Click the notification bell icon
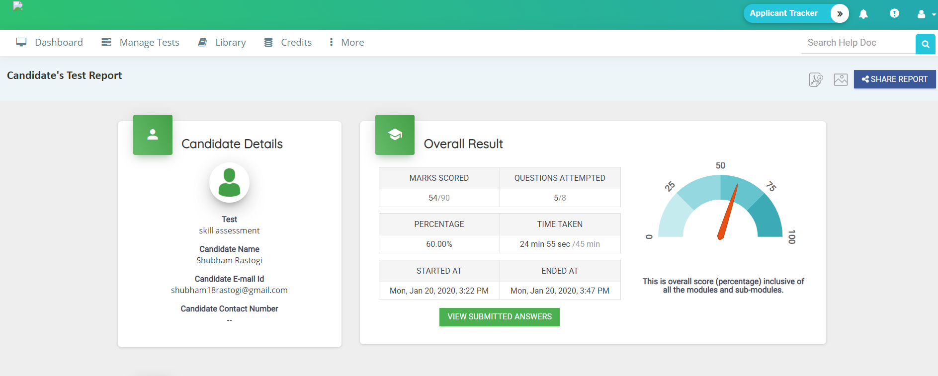 pos(863,14)
